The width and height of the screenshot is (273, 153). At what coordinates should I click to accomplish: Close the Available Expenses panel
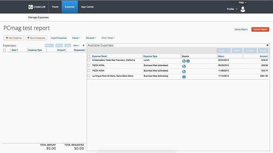[267, 45]
